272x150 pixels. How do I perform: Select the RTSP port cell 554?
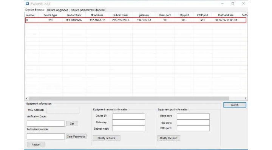tap(202, 20)
